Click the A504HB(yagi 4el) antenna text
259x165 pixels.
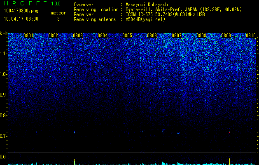click(145, 19)
